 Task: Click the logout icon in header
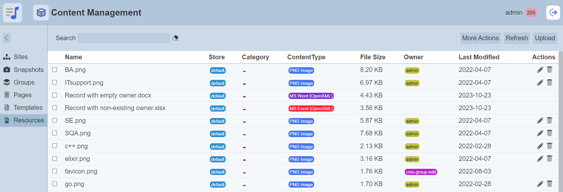coord(553,13)
